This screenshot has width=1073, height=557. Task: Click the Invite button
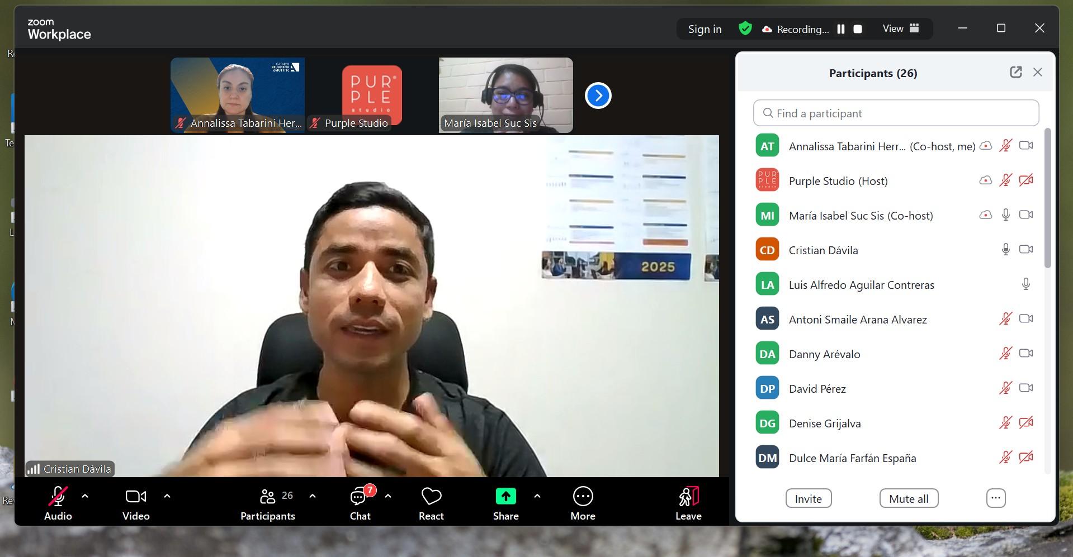[809, 498]
